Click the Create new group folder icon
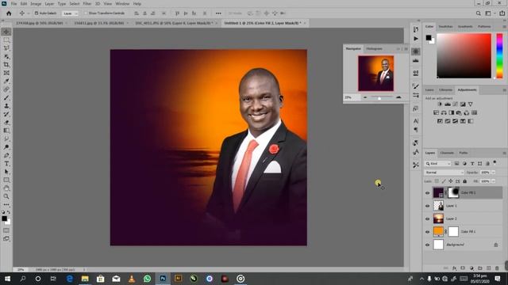This screenshot has height=285, width=508. click(x=479, y=268)
